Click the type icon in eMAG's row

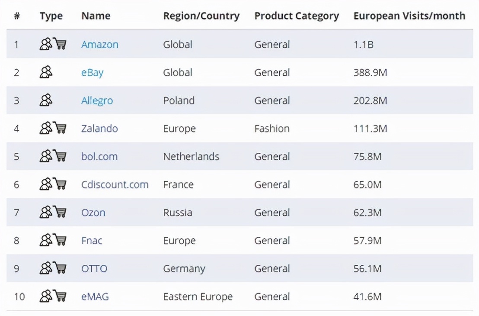[x=46, y=297]
